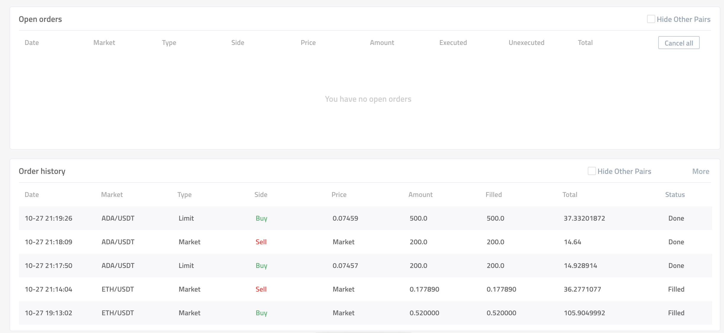
Task: Click the Unexecuted column header
Action: (x=526, y=43)
